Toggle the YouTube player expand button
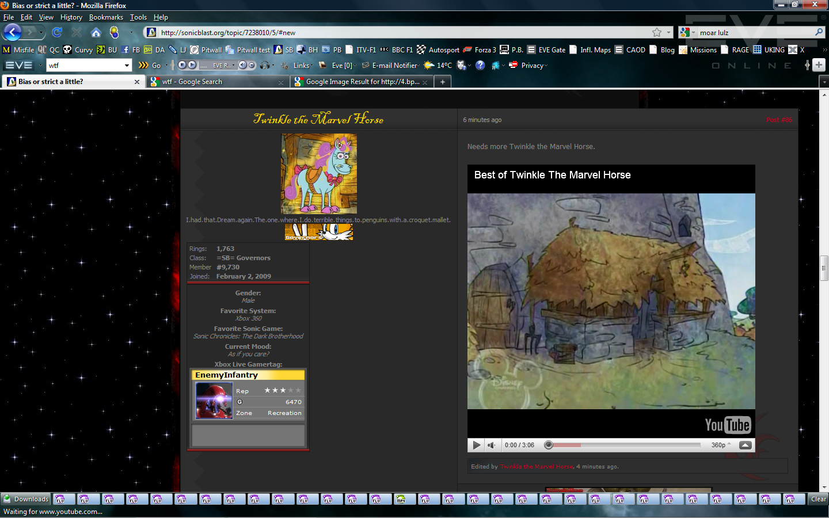 pos(745,445)
